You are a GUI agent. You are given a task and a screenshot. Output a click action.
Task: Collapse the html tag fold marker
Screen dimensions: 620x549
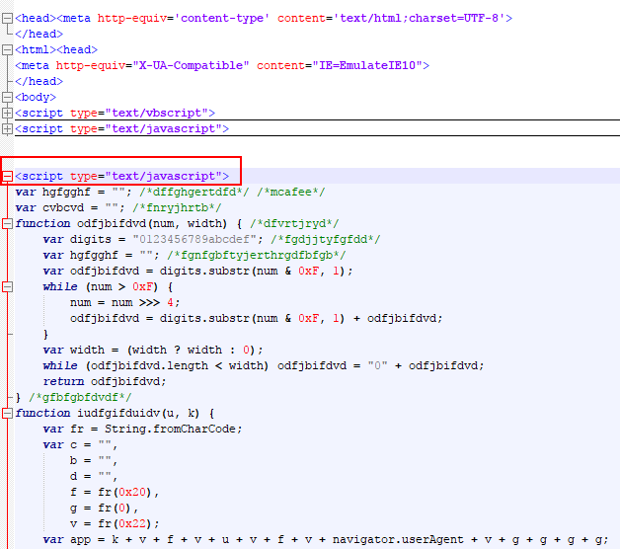pyautogui.click(x=7, y=49)
